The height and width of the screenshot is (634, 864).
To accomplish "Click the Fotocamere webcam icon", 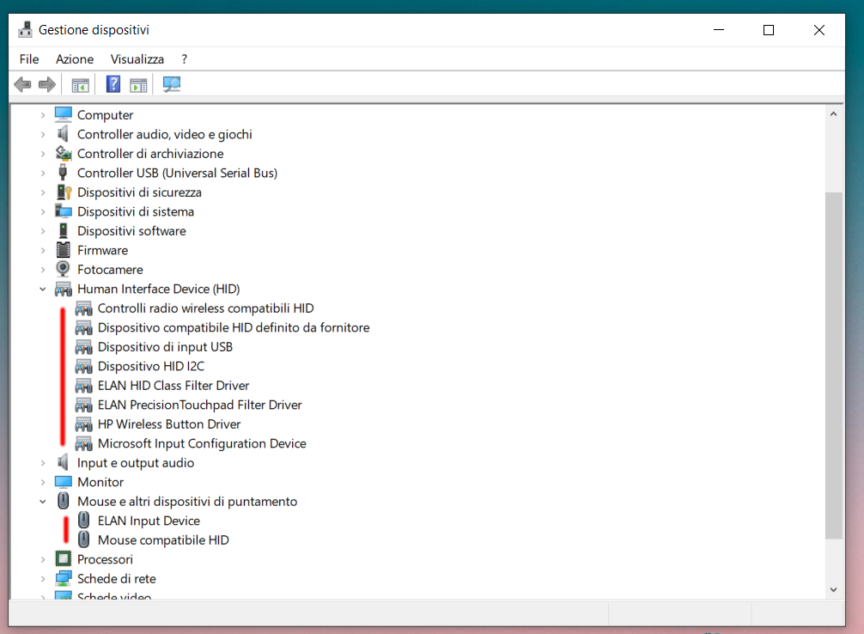I will (x=64, y=269).
